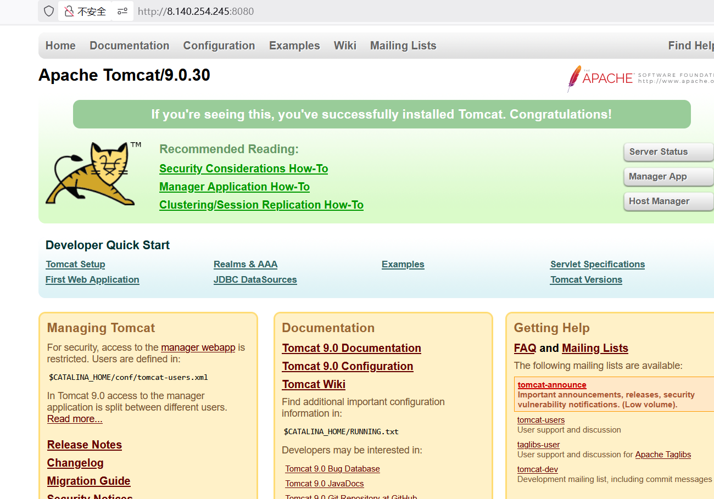This screenshot has height=499, width=714.
Task: Open the Tomcat Versions link
Action: point(586,279)
